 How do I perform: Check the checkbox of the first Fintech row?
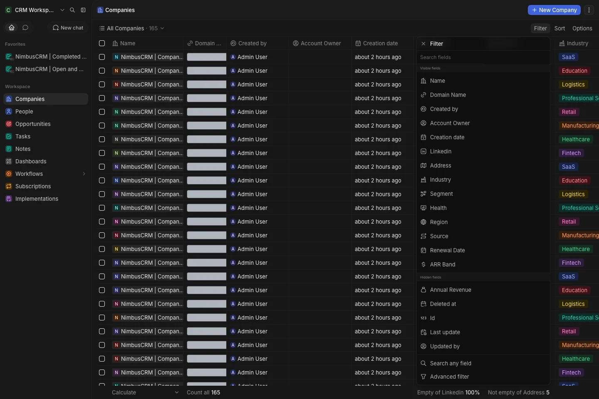pos(102,153)
